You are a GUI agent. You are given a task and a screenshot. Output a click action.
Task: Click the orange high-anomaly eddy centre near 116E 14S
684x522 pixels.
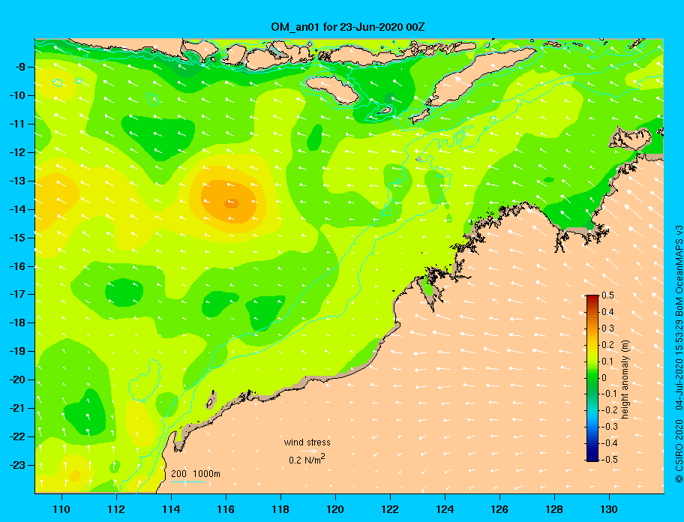[x=232, y=202]
